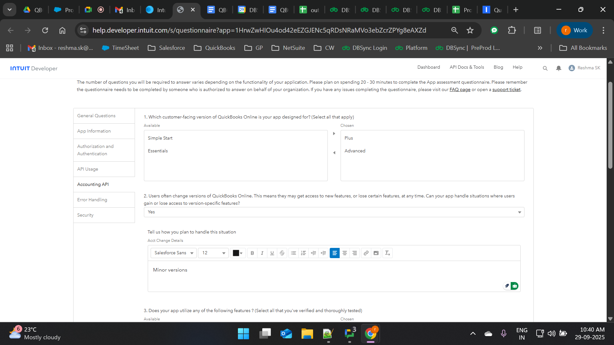Expand the Yes answer dropdown
Viewport: 614px width, 345px height.
tap(334, 212)
